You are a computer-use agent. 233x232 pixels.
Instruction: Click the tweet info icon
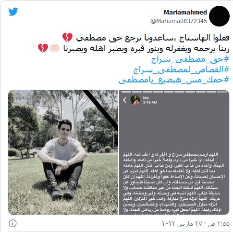pyautogui.click(x=12, y=223)
